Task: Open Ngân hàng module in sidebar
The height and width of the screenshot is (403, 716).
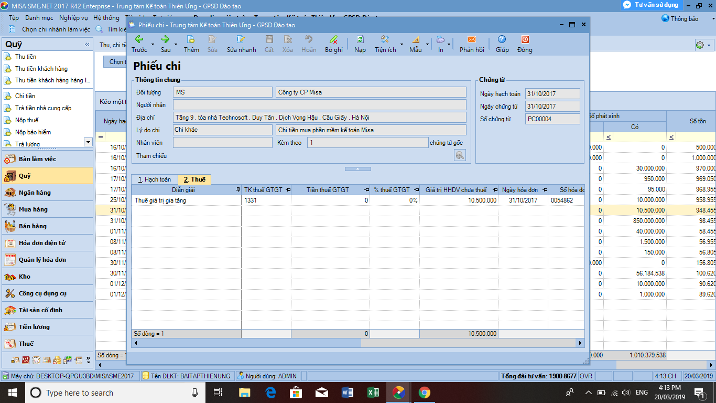Action: (47, 193)
